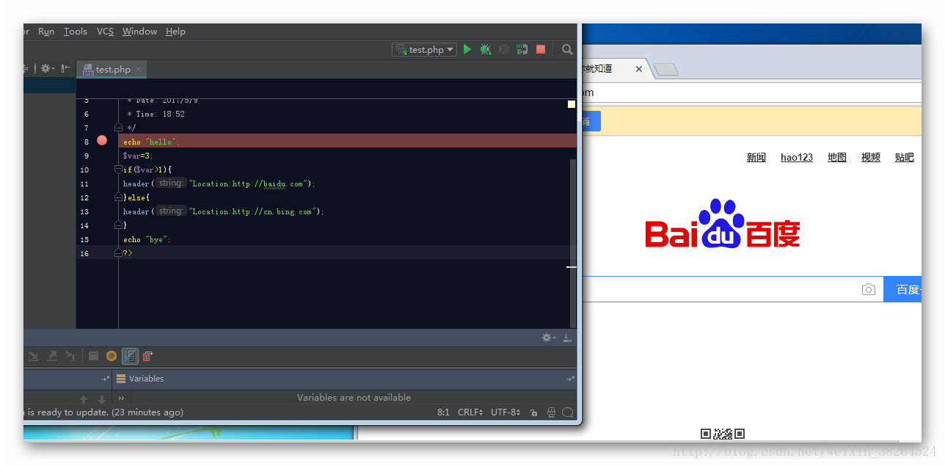Expand the variables side toolbar chevron
Viewport: 945px width, 466px height.
coord(121,398)
